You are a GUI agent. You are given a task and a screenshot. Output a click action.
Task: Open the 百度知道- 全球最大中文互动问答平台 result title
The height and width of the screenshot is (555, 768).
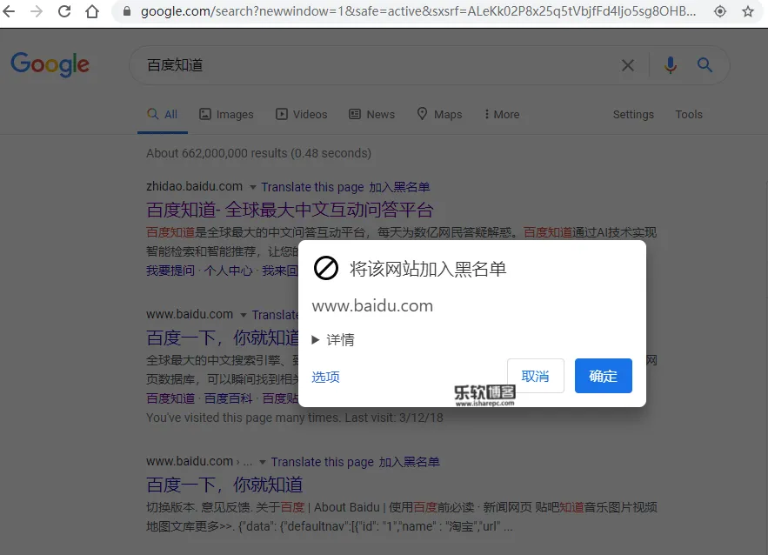point(290,210)
